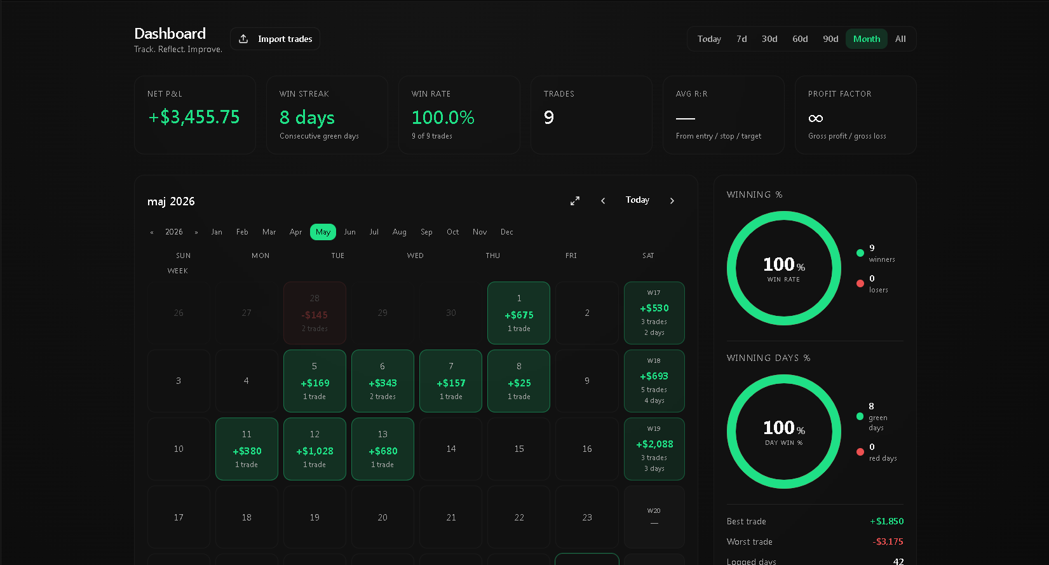Expand the calendar to fullscreen
The width and height of the screenshot is (1049, 565).
(x=575, y=201)
